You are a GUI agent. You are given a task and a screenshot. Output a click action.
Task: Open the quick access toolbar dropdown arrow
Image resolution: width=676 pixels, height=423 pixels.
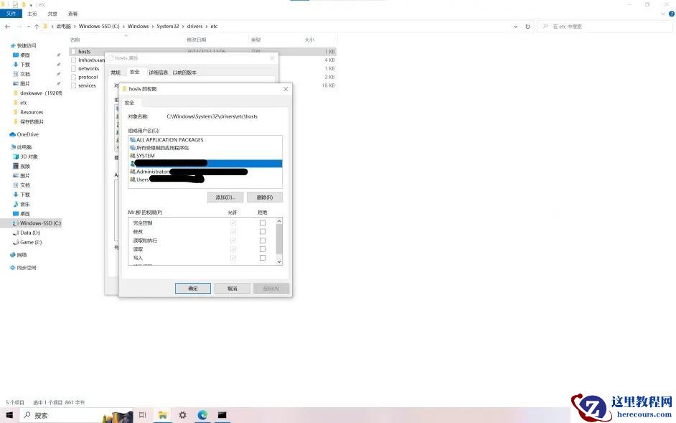[31, 5]
